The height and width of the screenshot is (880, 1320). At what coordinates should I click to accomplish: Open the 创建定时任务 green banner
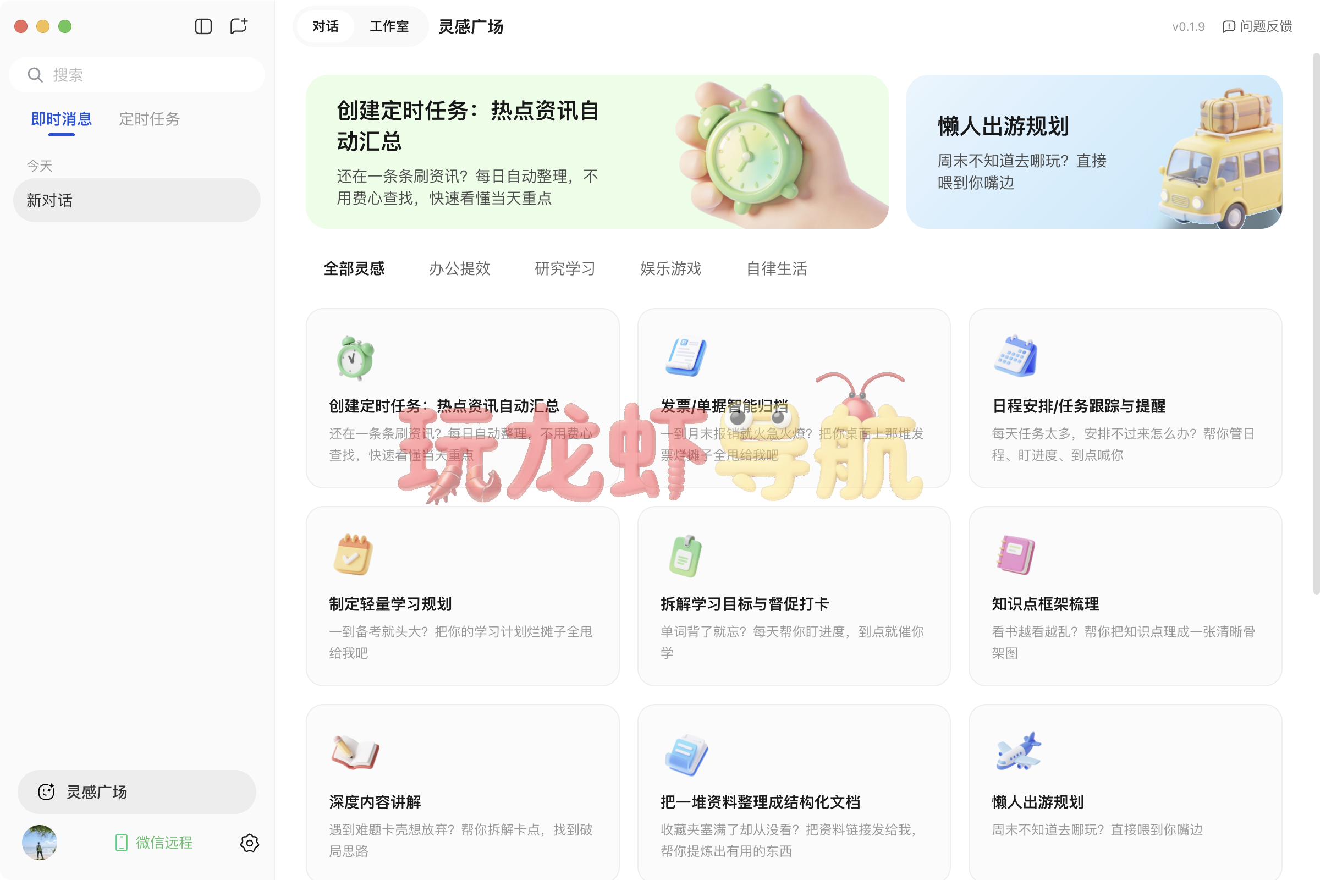[597, 152]
